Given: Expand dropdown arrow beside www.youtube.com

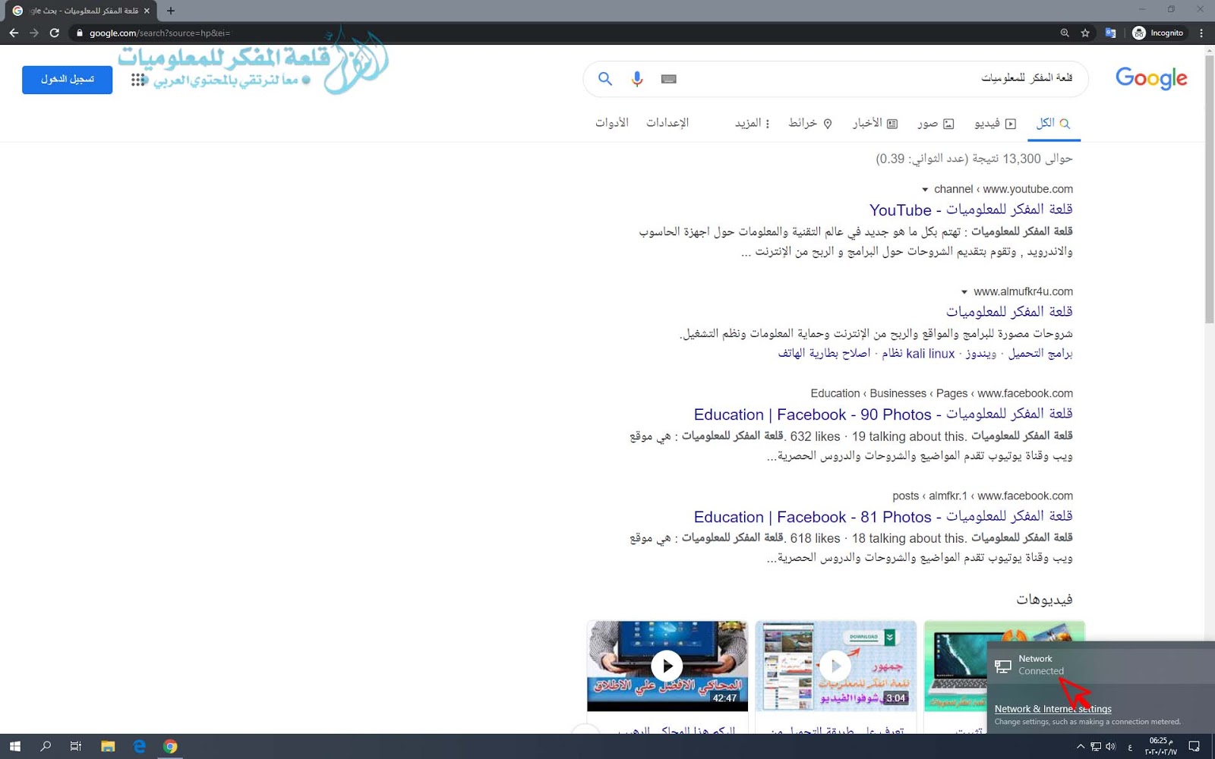Looking at the screenshot, I should (925, 190).
